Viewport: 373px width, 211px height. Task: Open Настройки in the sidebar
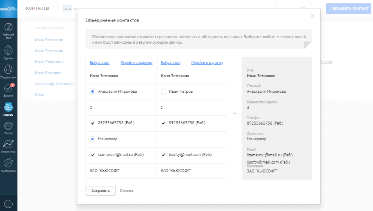tap(9, 164)
